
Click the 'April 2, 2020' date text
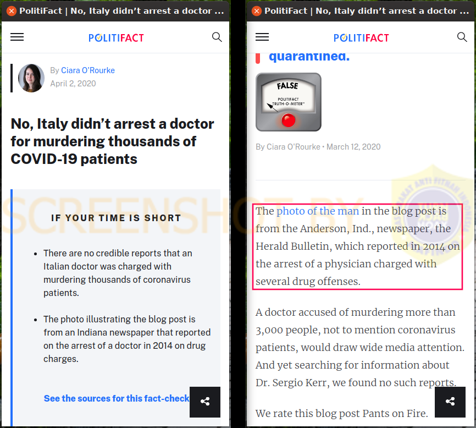point(73,84)
